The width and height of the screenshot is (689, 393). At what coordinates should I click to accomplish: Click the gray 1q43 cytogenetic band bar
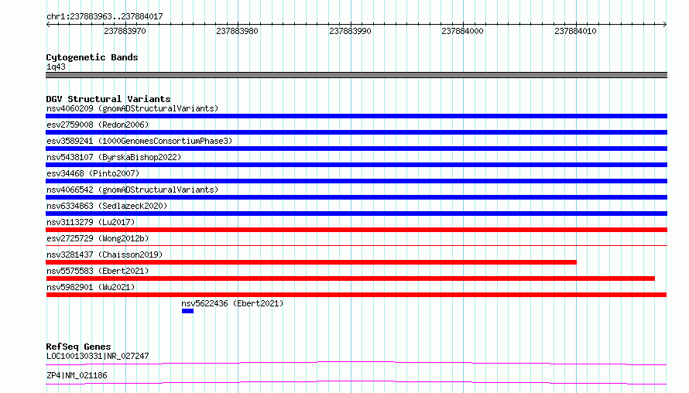(x=356, y=75)
